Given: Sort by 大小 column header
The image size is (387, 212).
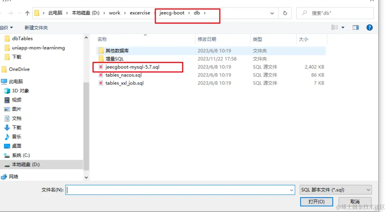Looking at the screenshot, I should (x=304, y=39).
